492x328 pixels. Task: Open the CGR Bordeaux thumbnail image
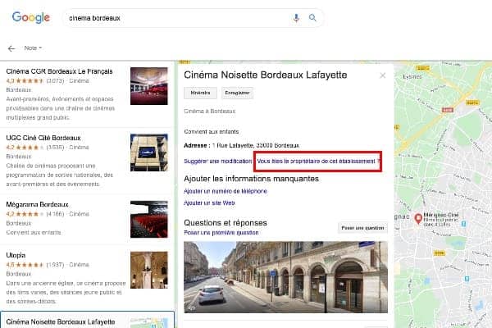pyautogui.click(x=149, y=86)
